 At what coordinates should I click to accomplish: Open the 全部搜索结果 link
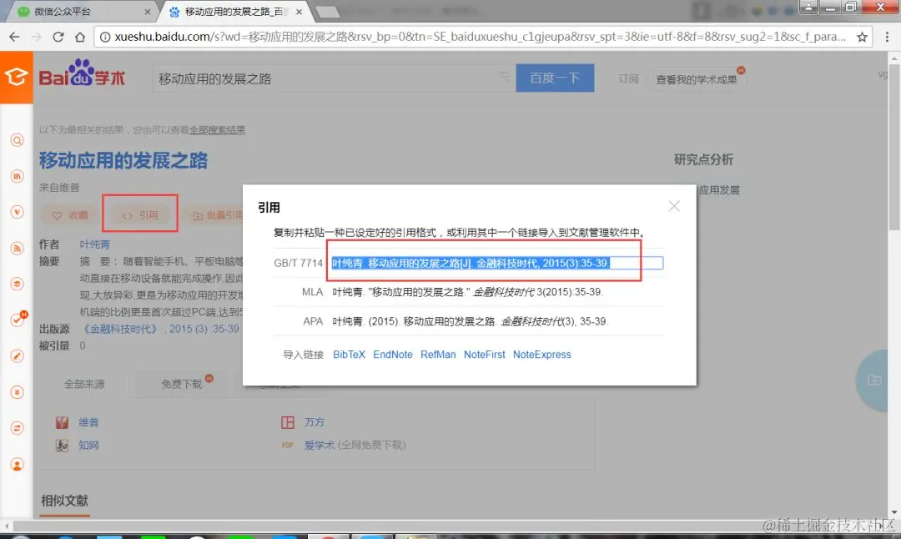click(217, 130)
